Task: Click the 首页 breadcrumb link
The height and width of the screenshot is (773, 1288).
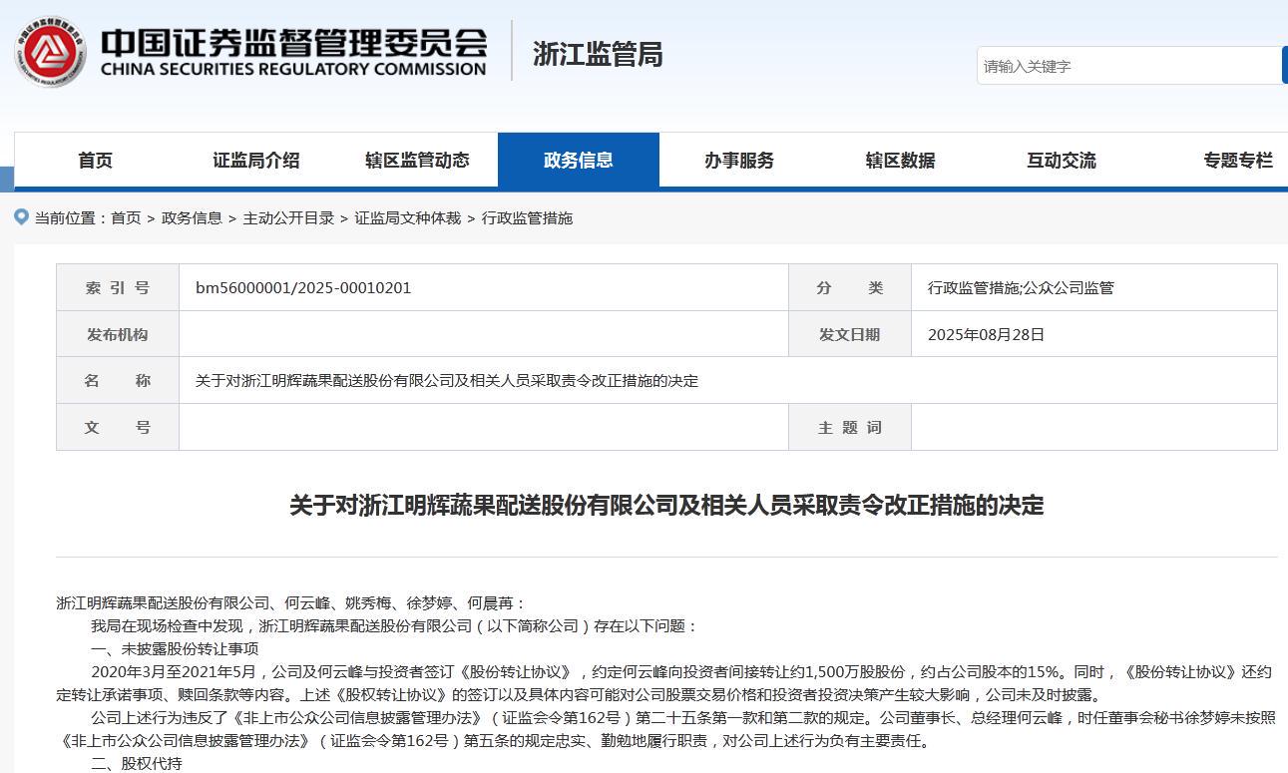Action: tap(126, 217)
